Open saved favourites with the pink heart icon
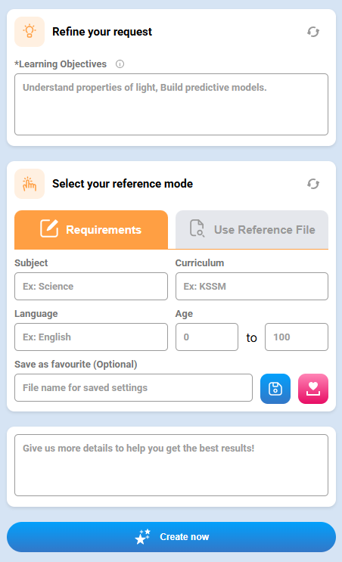Screen dimensions: 342x562 pos(313,389)
